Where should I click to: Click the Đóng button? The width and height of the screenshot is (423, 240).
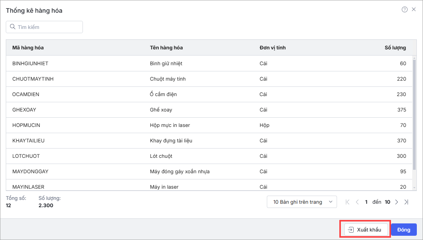pyautogui.click(x=404, y=230)
